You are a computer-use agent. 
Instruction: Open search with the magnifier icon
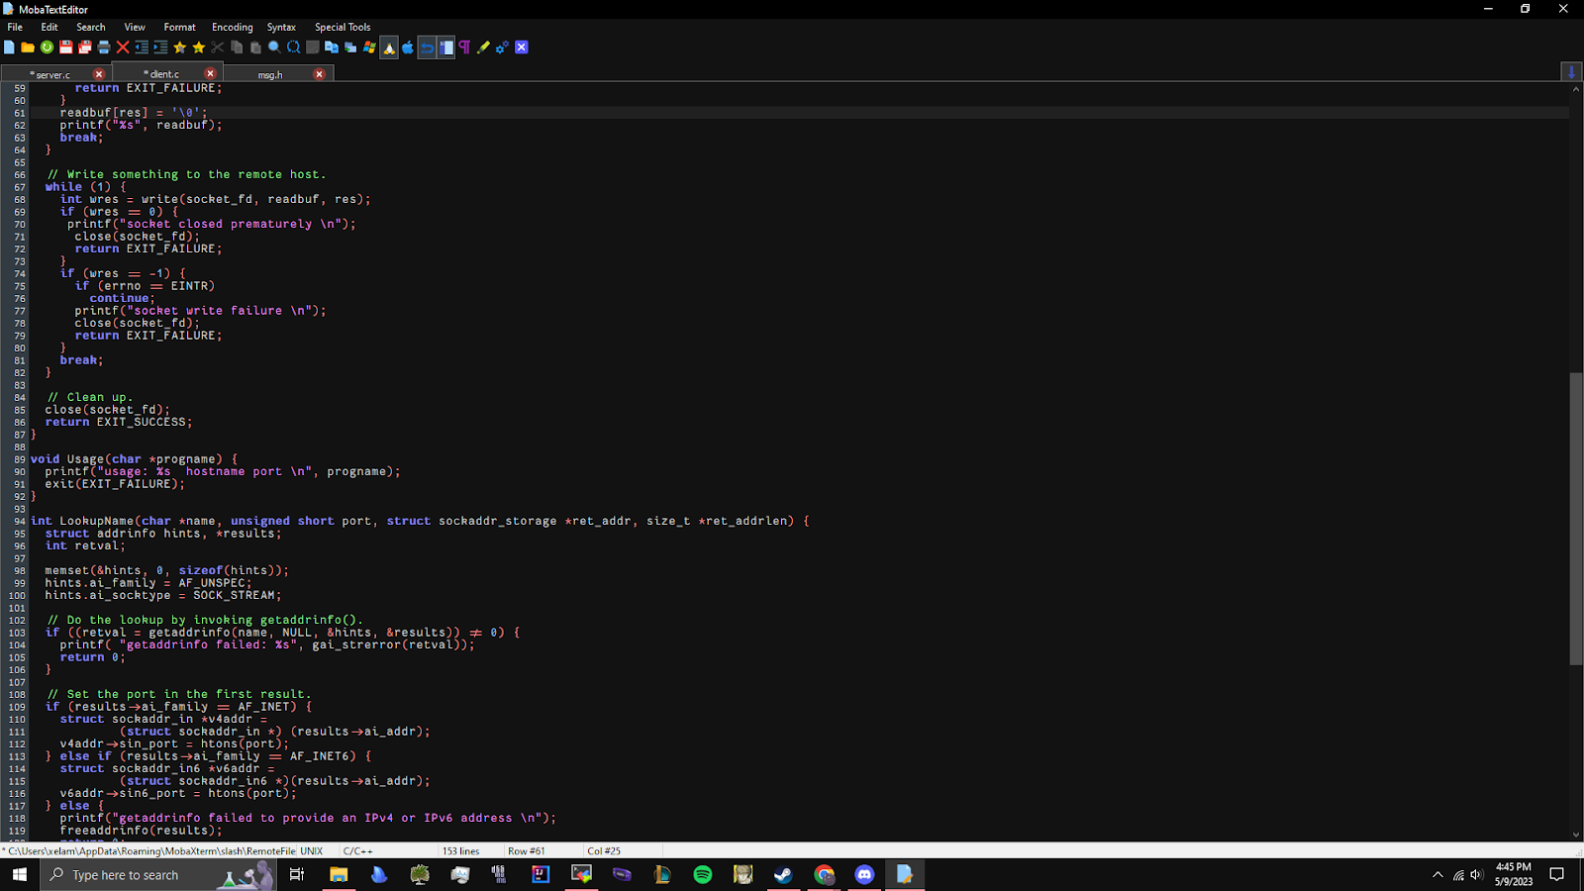pyautogui.click(x=274, y=47)
